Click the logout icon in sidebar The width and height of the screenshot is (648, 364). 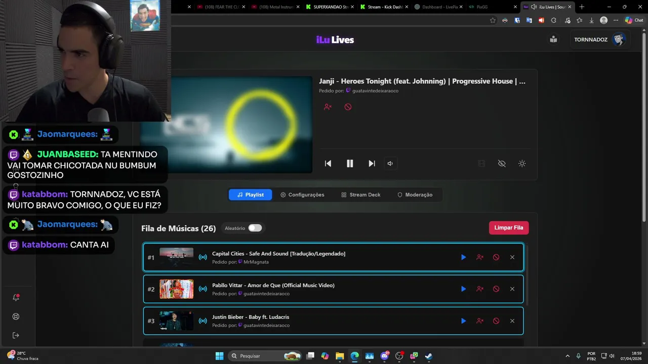[16, 335]
